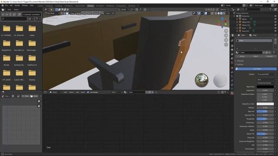Open the Edit menu
Viewport: 278px width, 156px height.
tap(11, 6)
